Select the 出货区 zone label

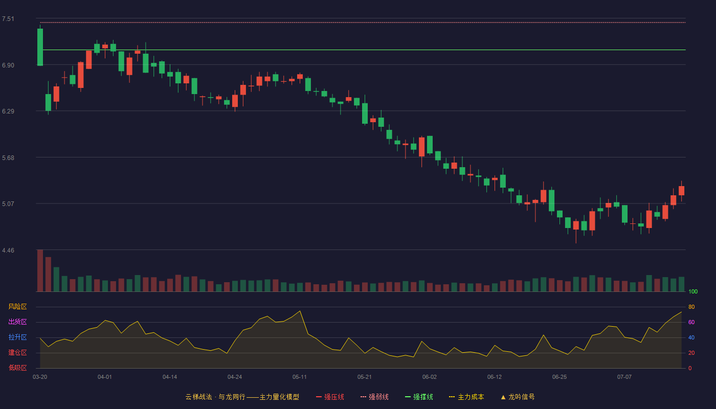click(17, 322)
